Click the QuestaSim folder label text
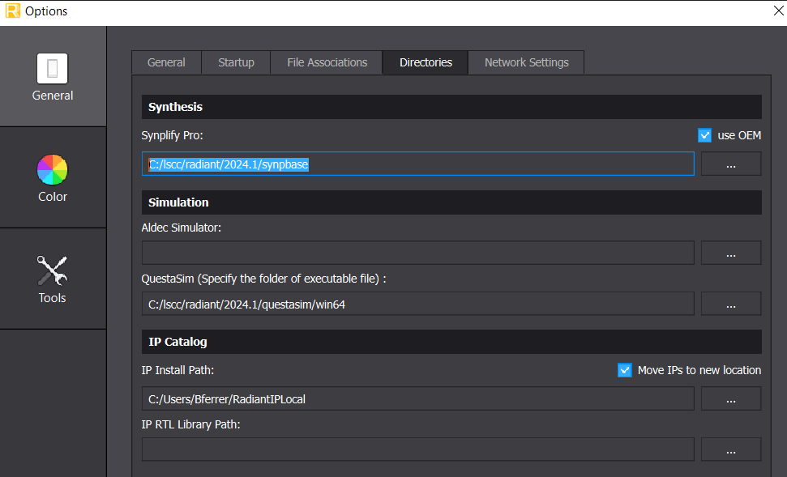Image resolution: width=787 pixels, height=477 pixels. point(264,279)
